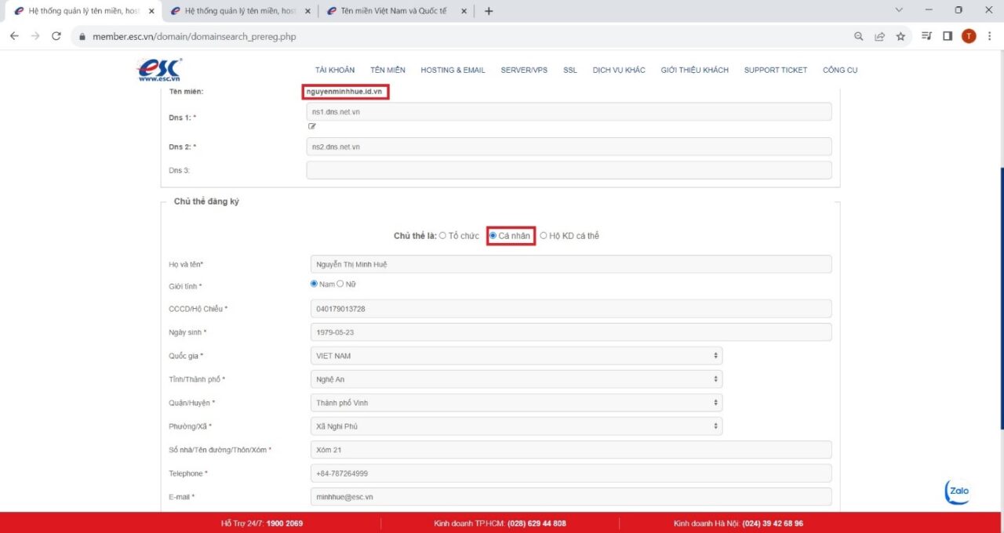Screen dimensions: 1004x533
Task: Open TÊN MIỀN menu
Action: pos(387,70)
